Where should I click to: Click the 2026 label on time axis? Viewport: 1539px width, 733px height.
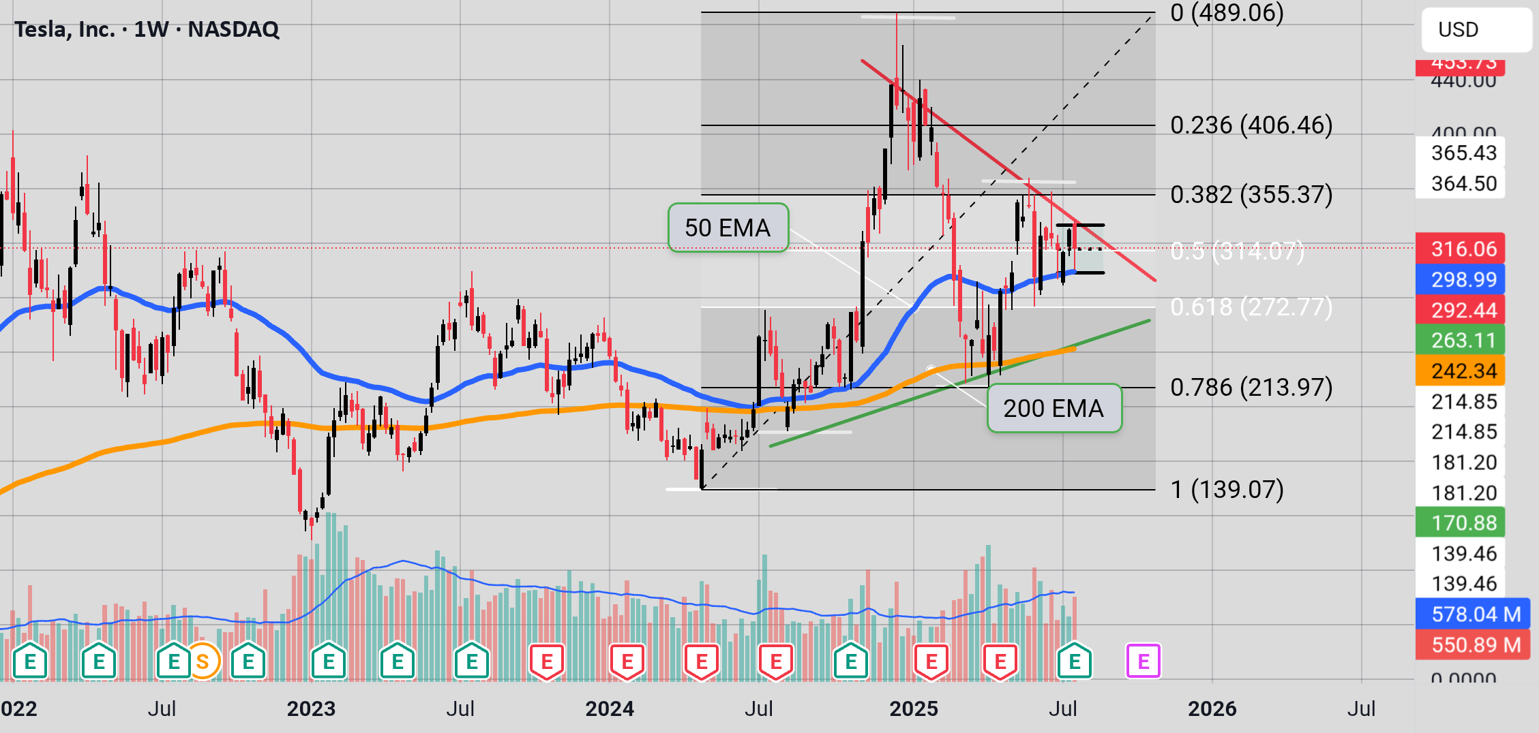[x=1212, y=708]
